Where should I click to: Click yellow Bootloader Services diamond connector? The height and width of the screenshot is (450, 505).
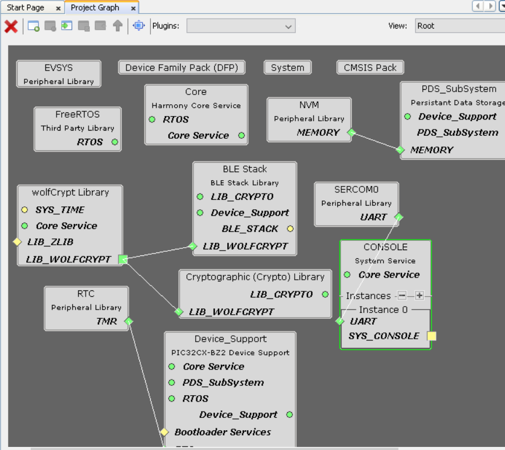coord(164,432)
